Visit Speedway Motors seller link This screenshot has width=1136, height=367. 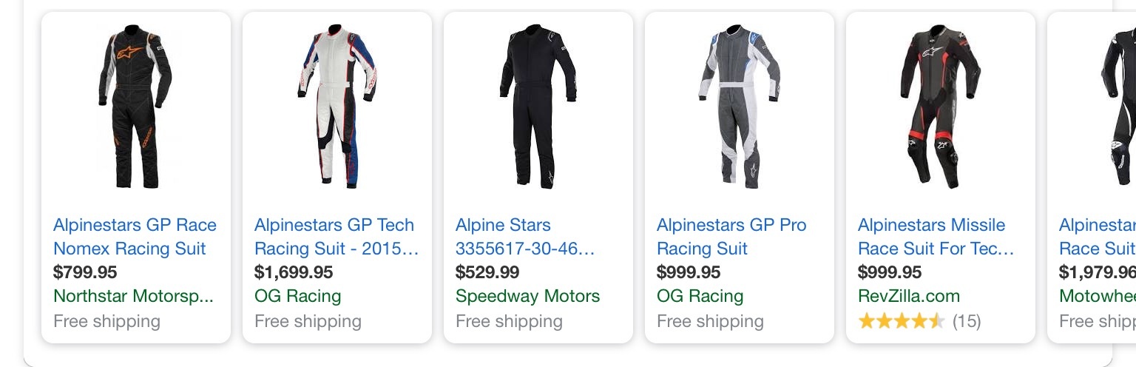[527, 297]
